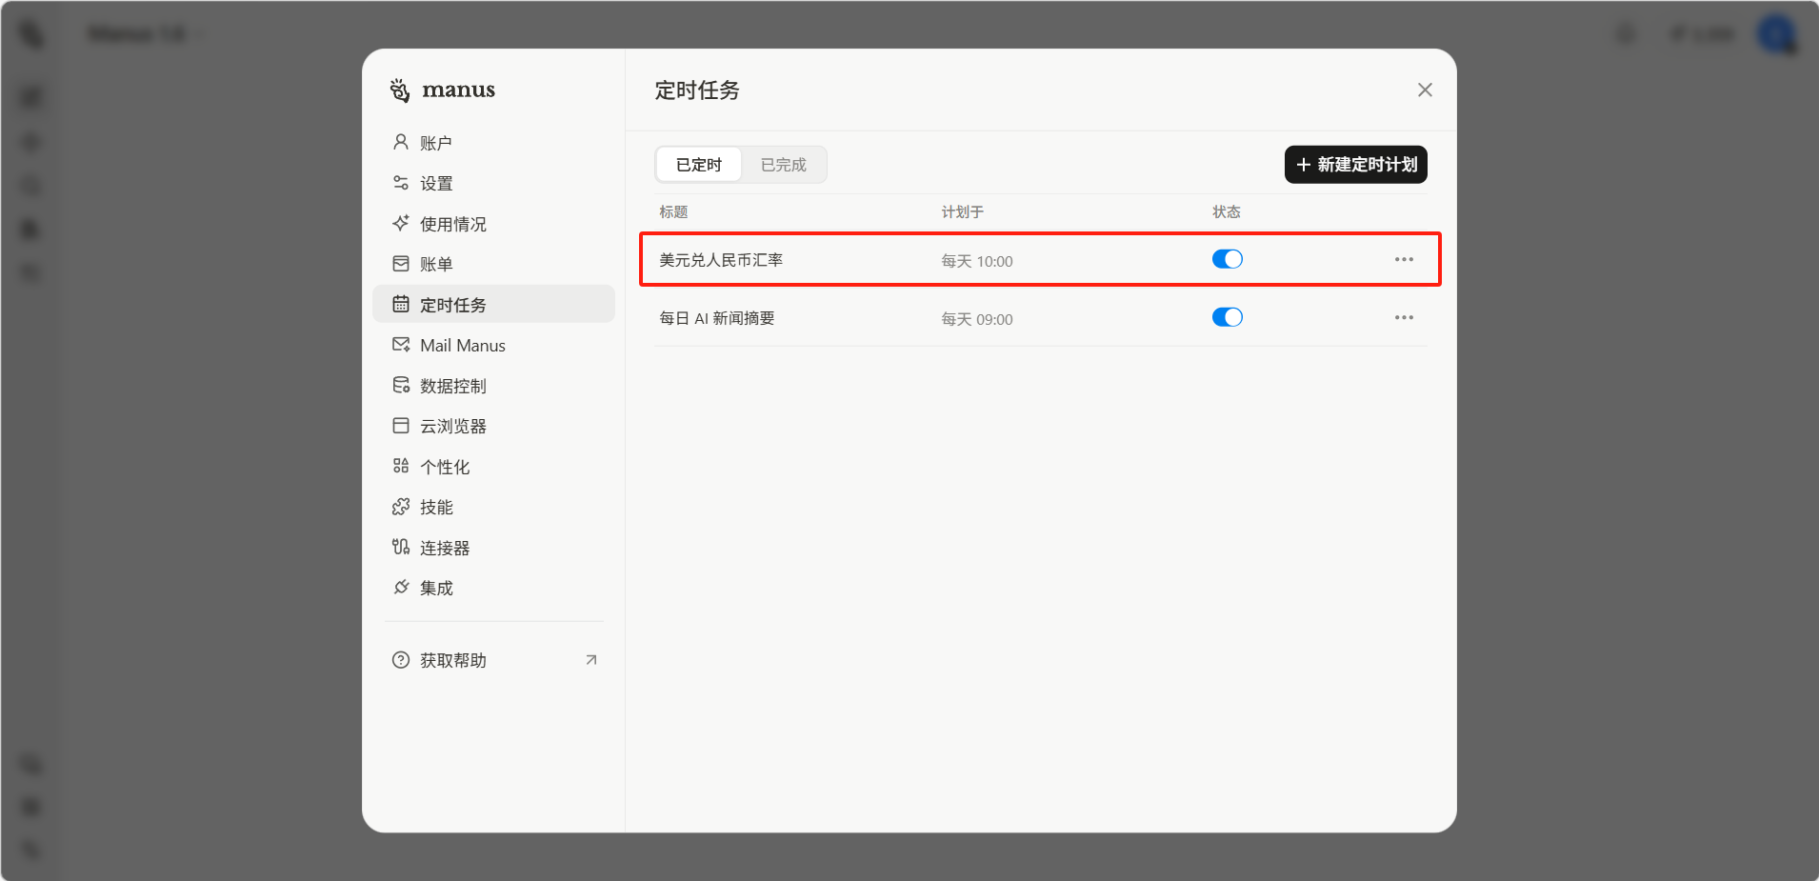This screenshot has height=881, width=1819.
Task: Turn off the 每日 AI 新闻摘要 toggle
Action: click(1227, 317)
